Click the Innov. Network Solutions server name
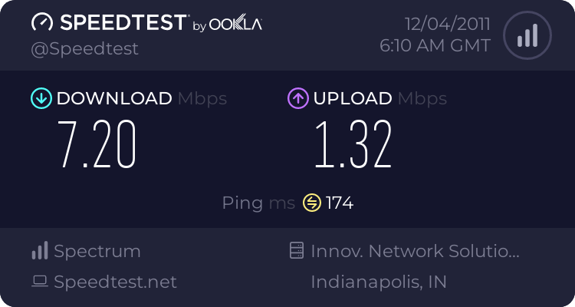 [x=416, y=251]
